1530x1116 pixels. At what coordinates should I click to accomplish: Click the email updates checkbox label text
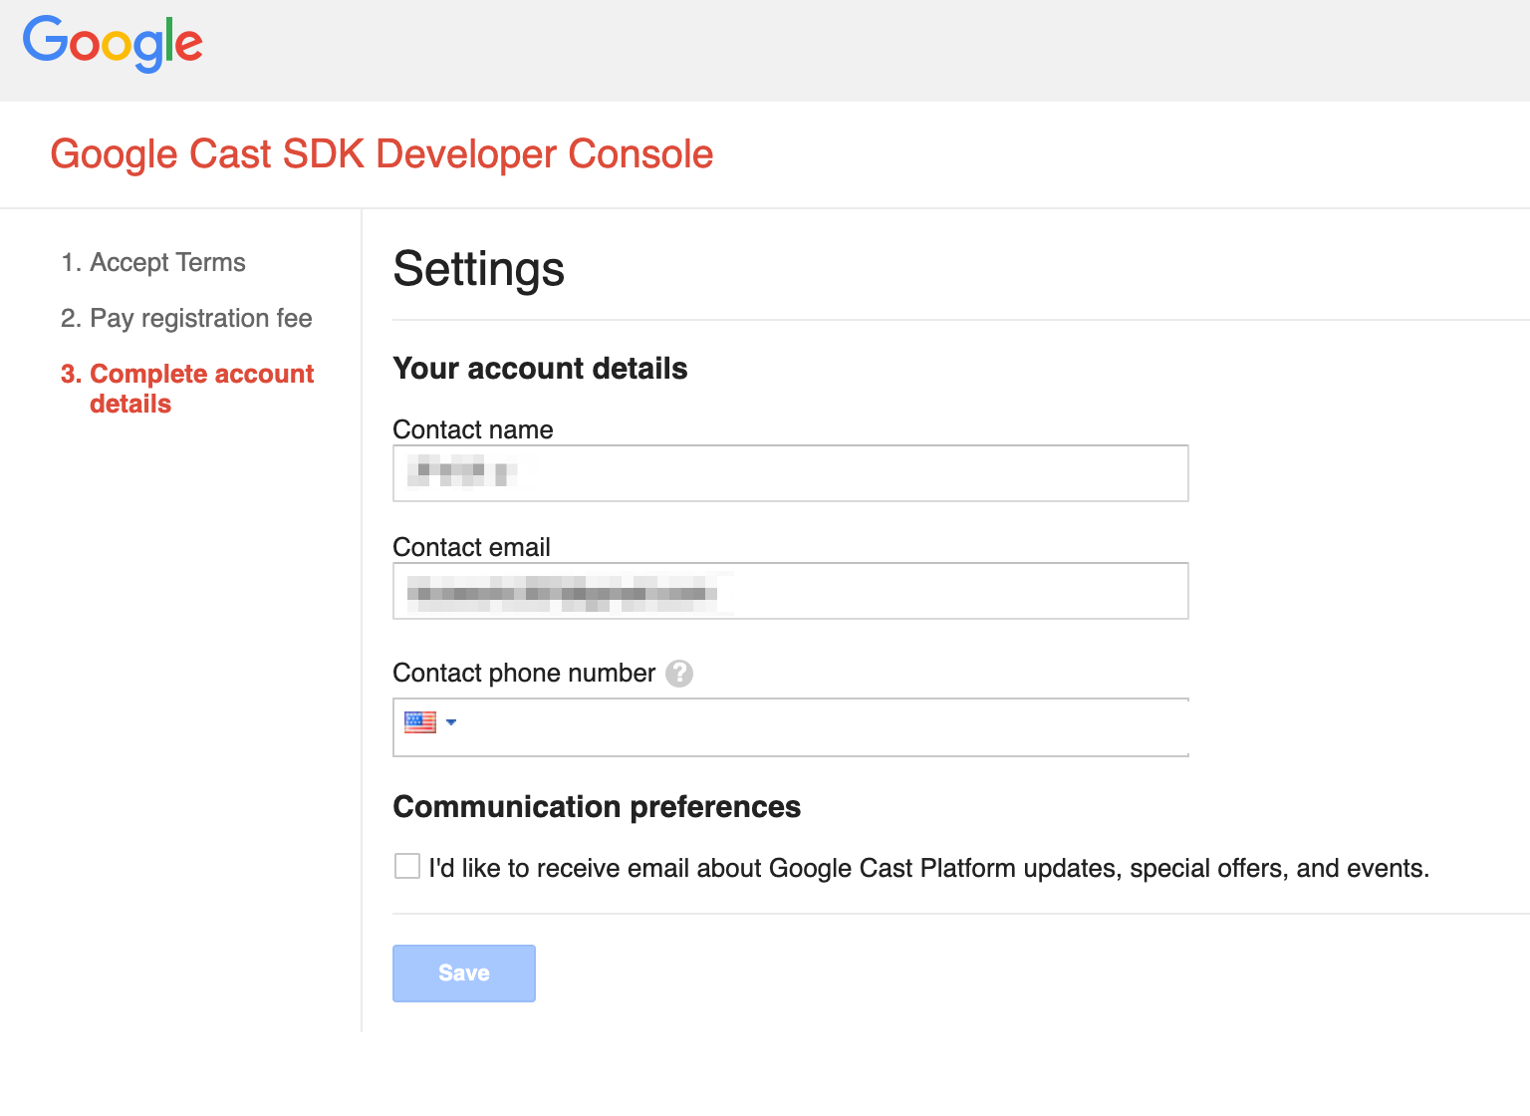click(x=928, y=869)
